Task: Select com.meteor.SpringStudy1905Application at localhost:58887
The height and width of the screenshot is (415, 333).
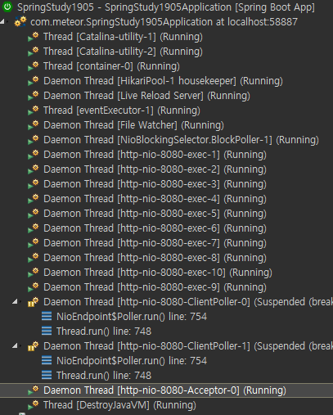Action: (x=164, y=22)
